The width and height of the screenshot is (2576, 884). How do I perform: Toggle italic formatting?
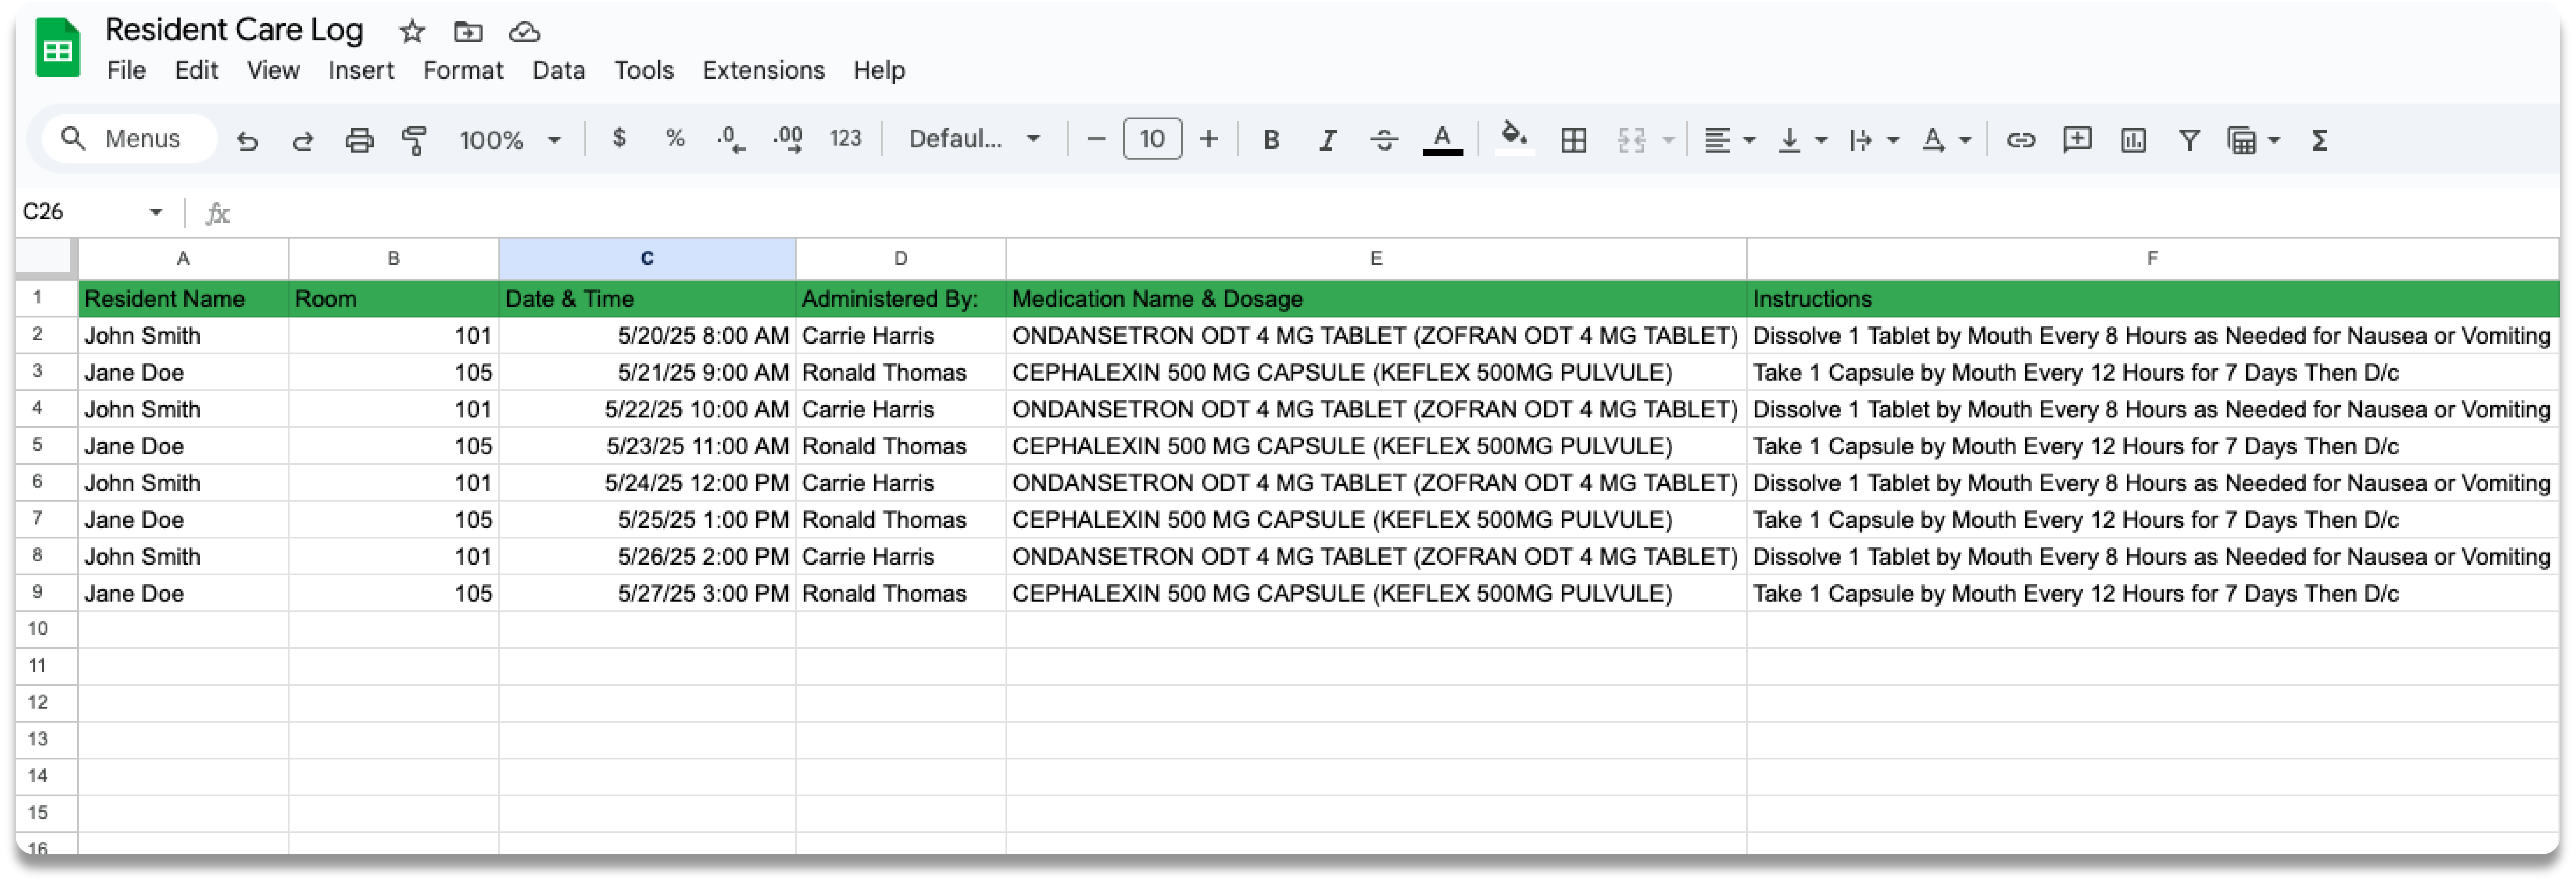1327,140
